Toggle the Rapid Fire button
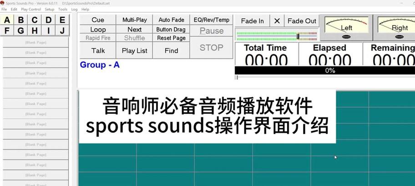 tap(98, 38)
